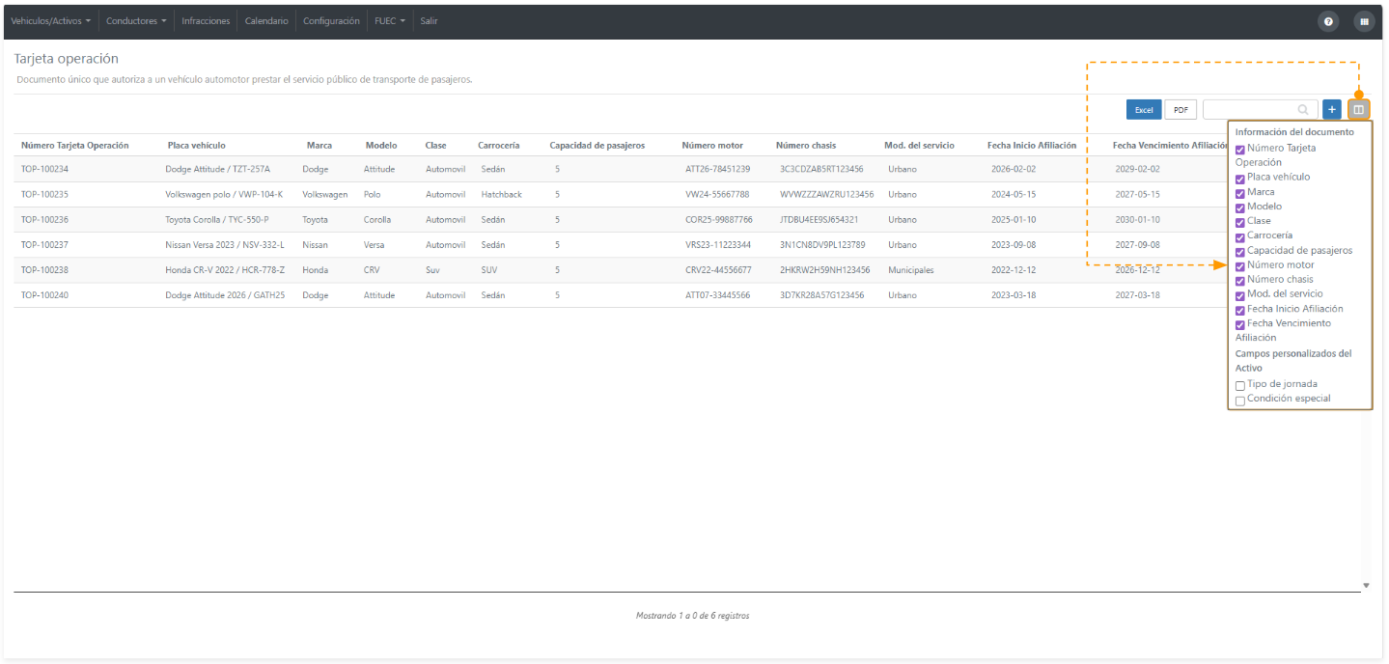Click the table scrollbar down arrow
The image size is (1389, 664).
[1366, 586]
